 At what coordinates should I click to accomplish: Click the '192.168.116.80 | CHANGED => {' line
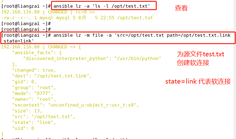[41, 47]
